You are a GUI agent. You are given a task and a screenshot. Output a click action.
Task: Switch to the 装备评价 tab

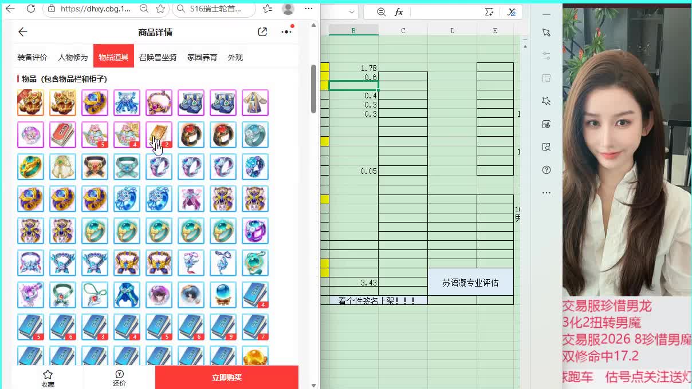[x=32, y=57]
